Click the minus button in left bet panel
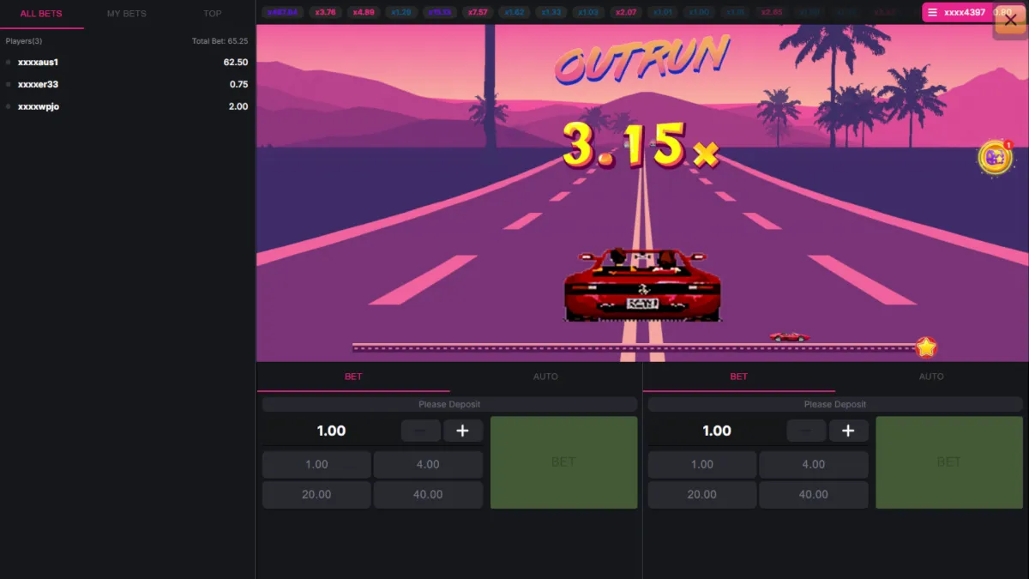 (421, 431)
